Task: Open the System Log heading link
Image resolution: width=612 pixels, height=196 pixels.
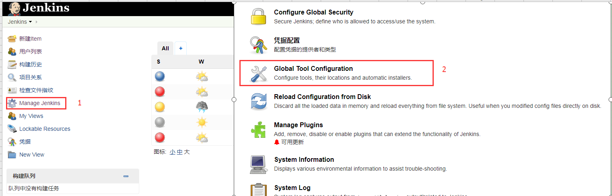Action: 292,188
